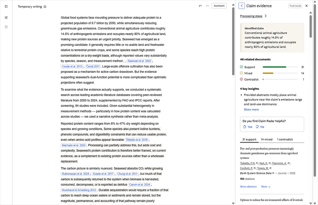
Task: Open Trust Cards
Action: 295,6
